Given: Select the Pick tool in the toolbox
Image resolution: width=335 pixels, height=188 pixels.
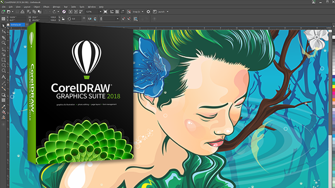Looking at the screenshot, I should (x=3, y=26).
